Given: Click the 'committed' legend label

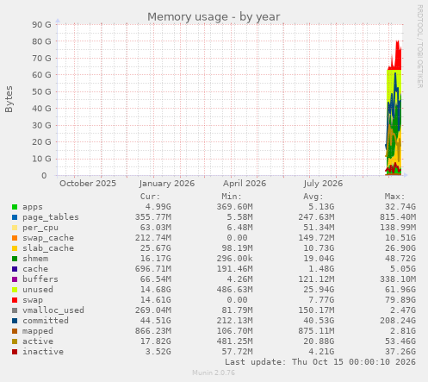Looking at the screenshot, I should tap(46, 321).
